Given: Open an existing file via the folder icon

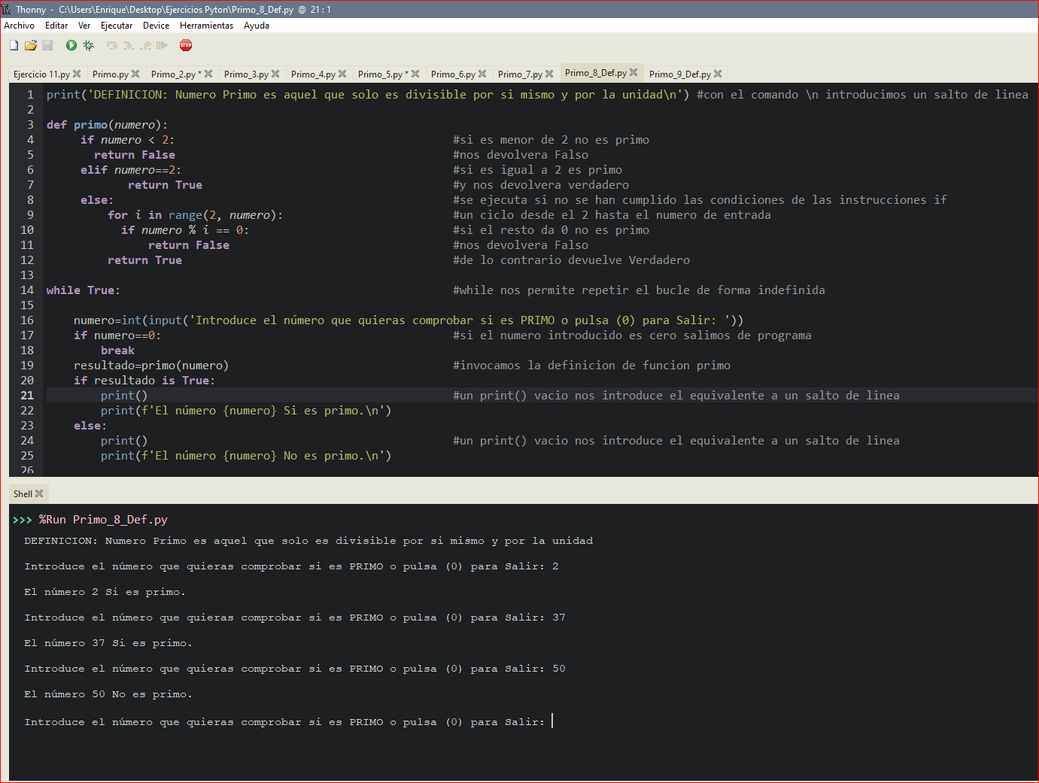Looking at the screenshot, I should [x=31, y=46].
